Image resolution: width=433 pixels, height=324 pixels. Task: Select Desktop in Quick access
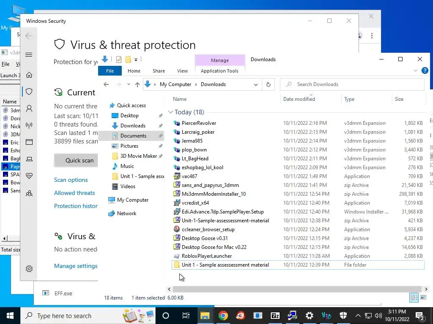click(129, 116)
